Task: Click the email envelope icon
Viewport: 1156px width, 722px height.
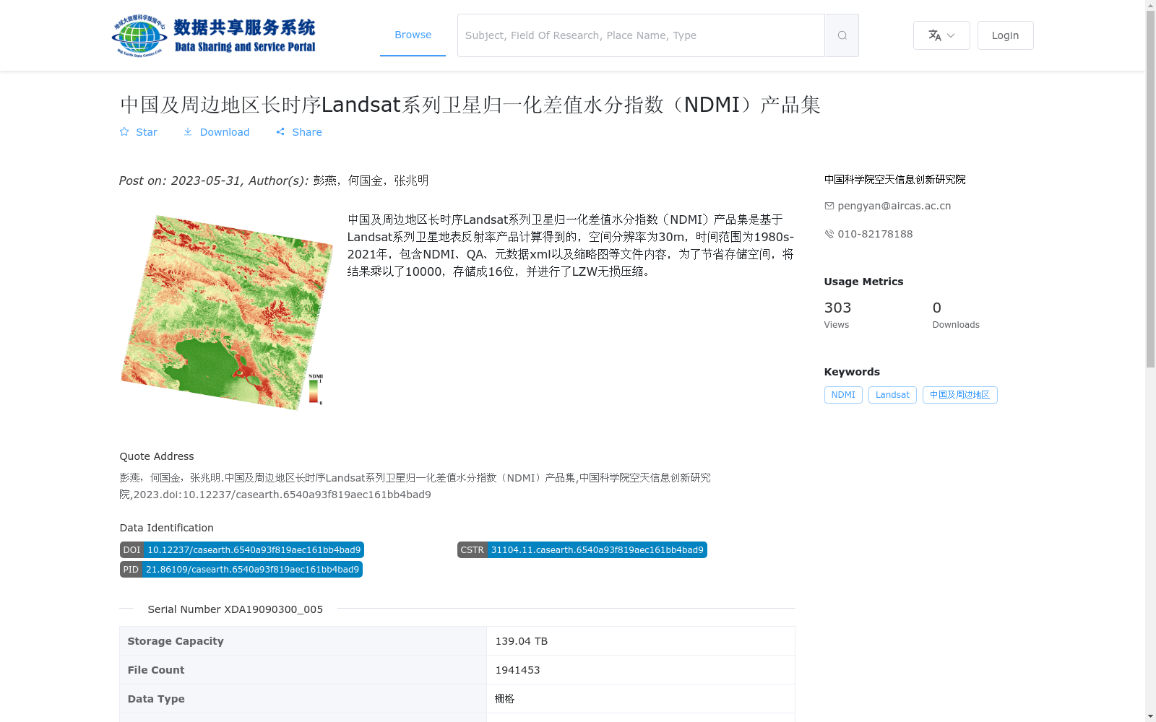Action: [829, 206]
